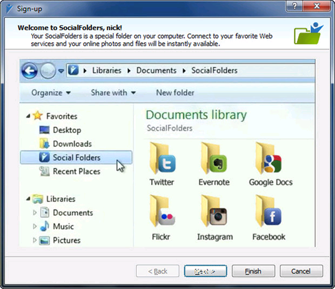Click the Documents library icon
The image size is (335, 289).
click(45, 212)
